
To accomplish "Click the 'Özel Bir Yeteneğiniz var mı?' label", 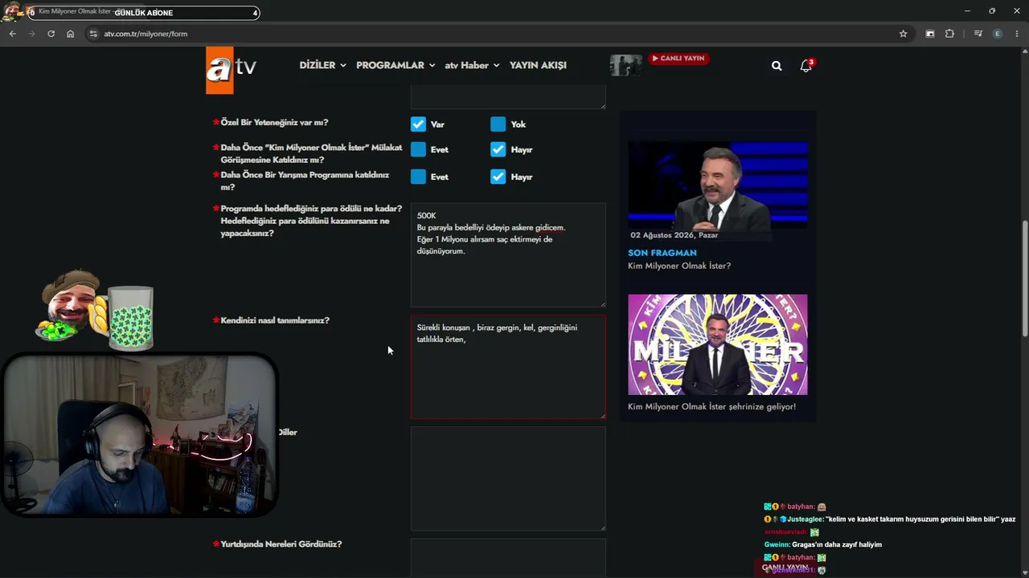I will pos(274,123).
